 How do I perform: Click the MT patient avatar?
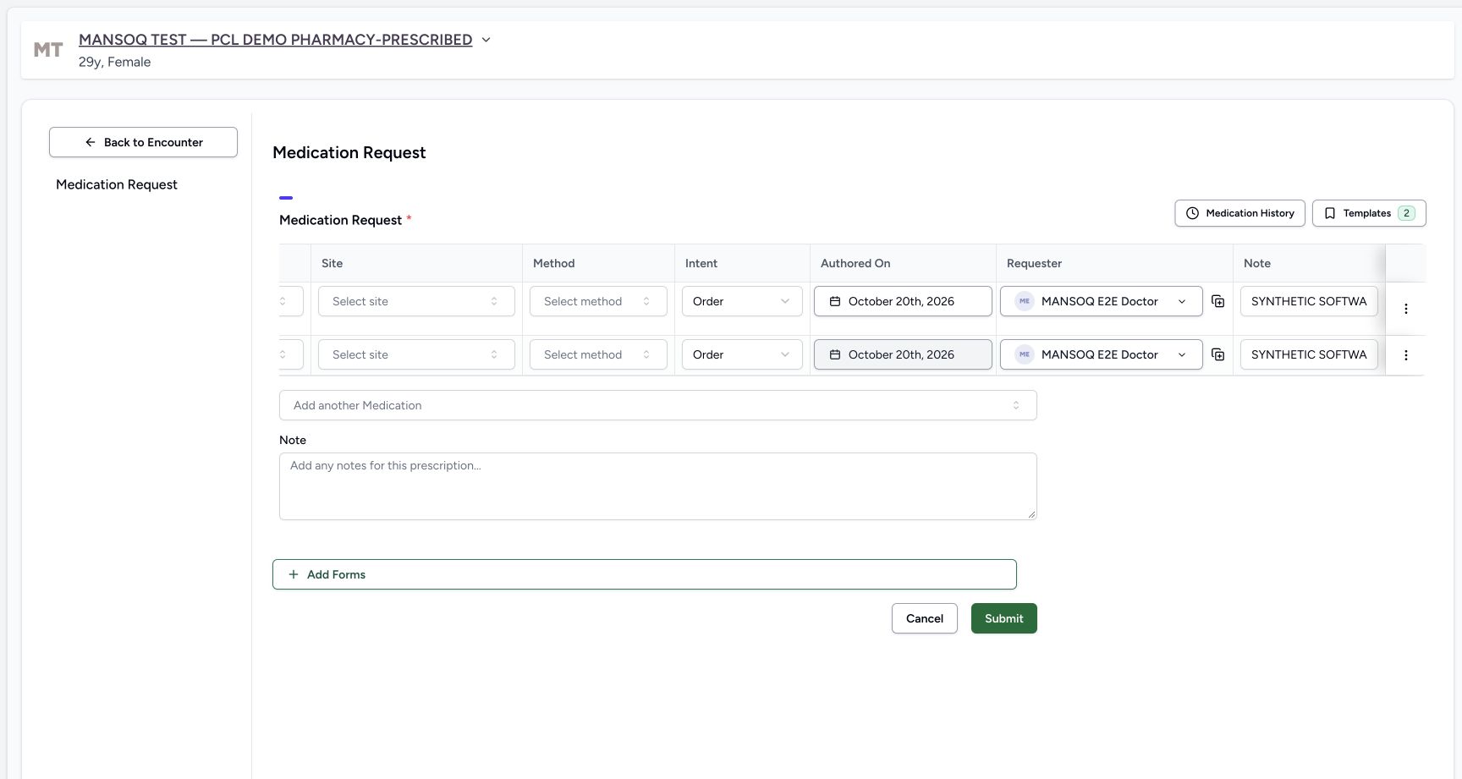click(48, 50)
